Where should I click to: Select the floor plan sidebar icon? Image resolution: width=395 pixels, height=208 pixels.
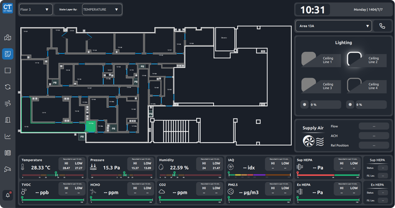click(x=8, y=54)
